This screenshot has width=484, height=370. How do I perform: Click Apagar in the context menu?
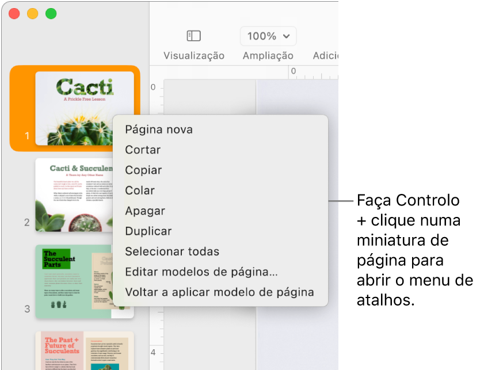(x=220, y=211)
